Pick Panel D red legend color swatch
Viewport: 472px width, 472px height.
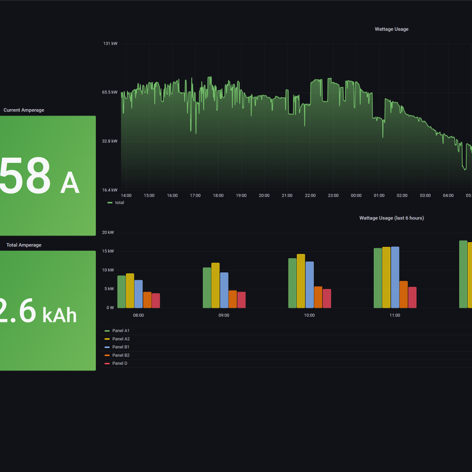pos(107,363)
